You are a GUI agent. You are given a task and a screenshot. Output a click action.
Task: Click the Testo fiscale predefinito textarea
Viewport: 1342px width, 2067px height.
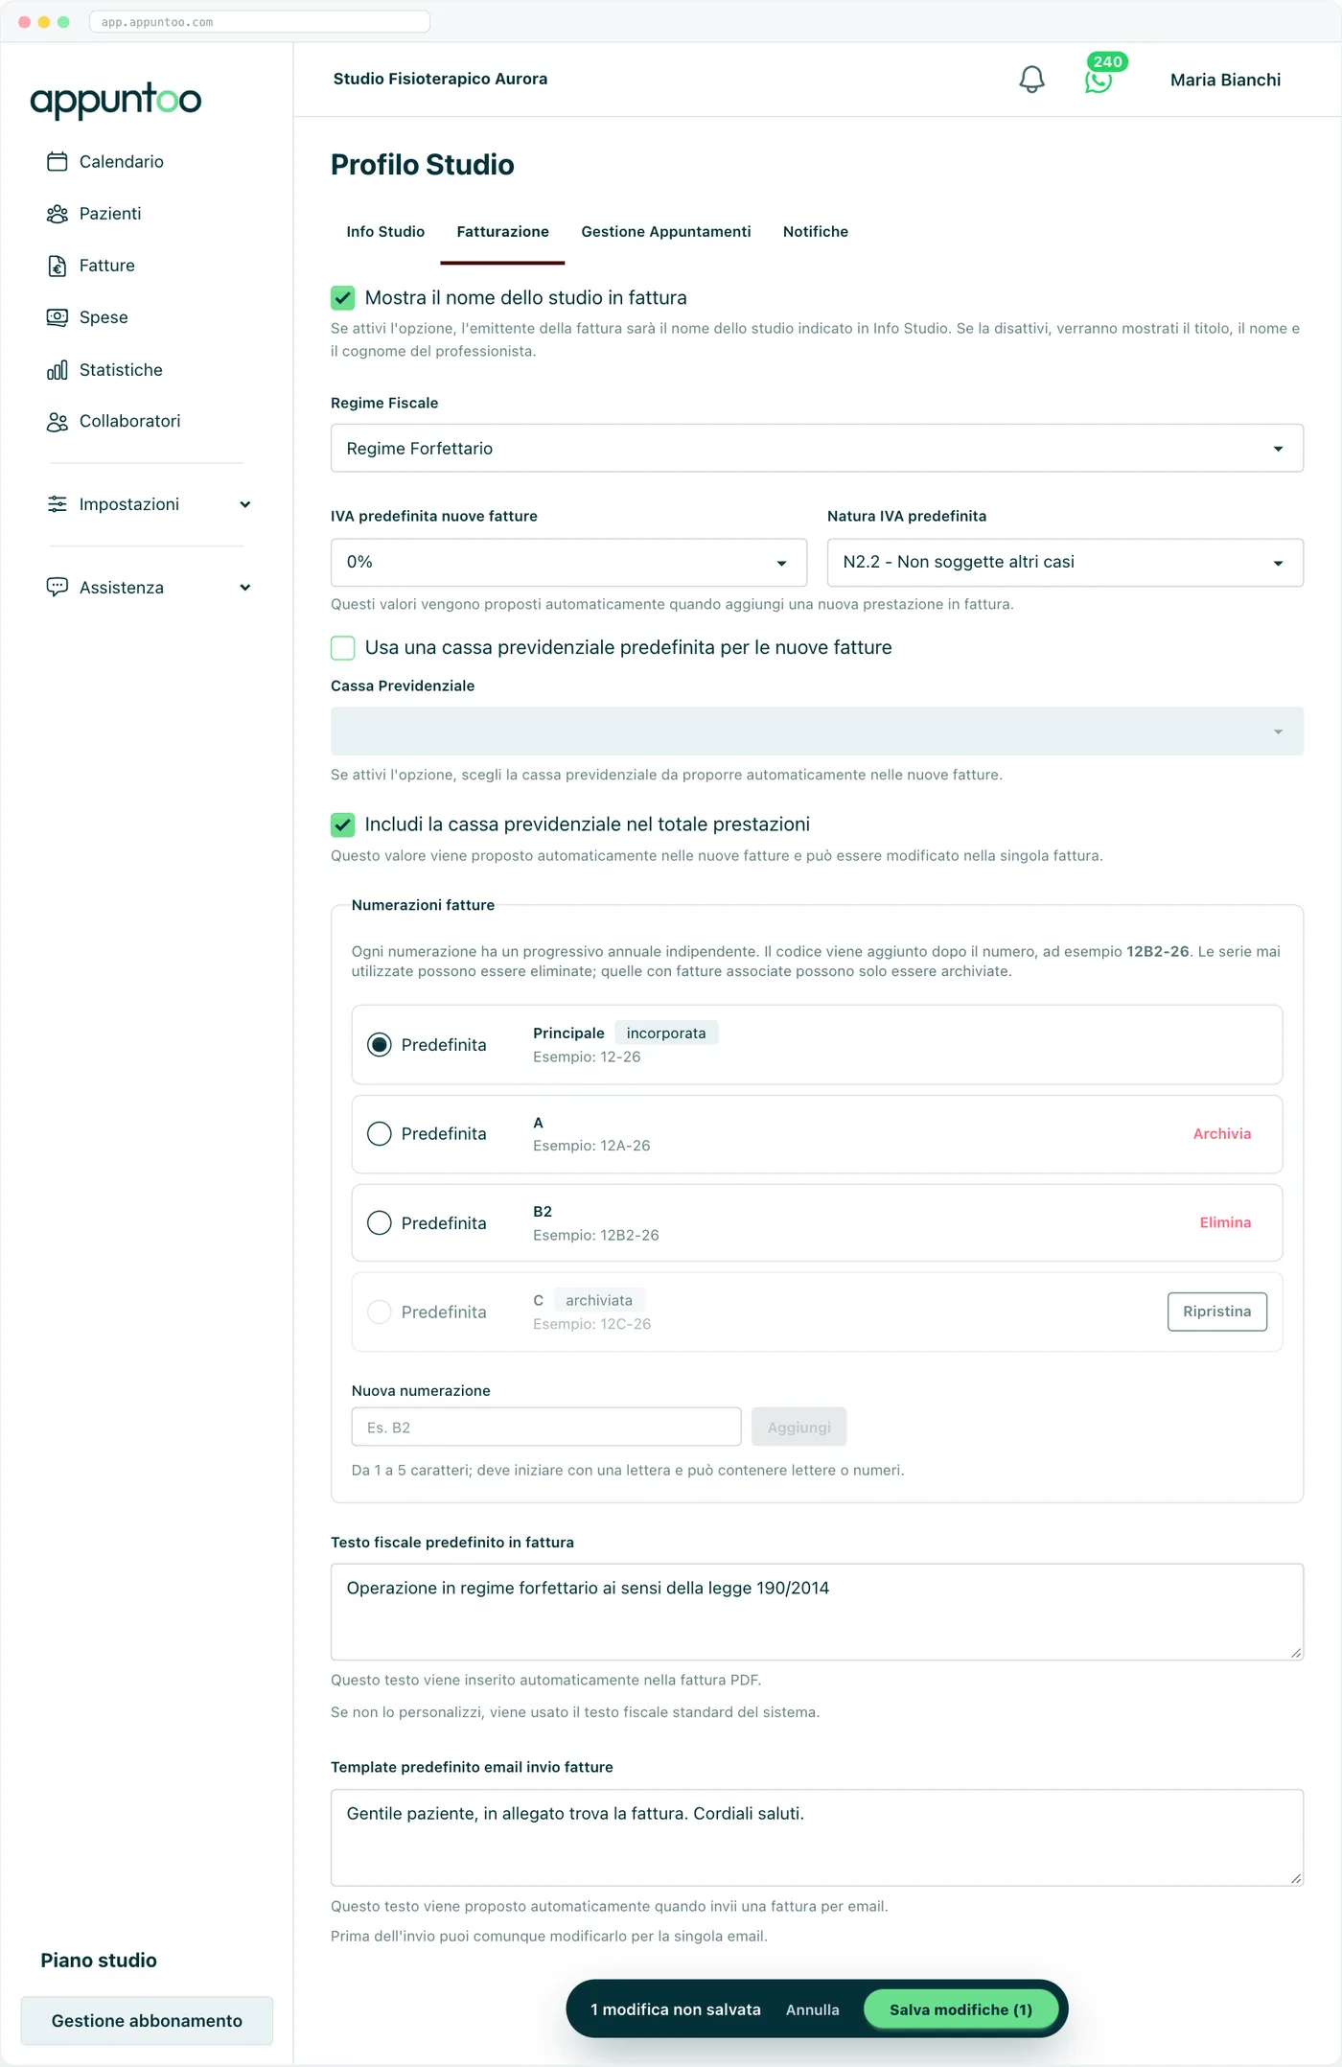click(x=817, y=1613)
